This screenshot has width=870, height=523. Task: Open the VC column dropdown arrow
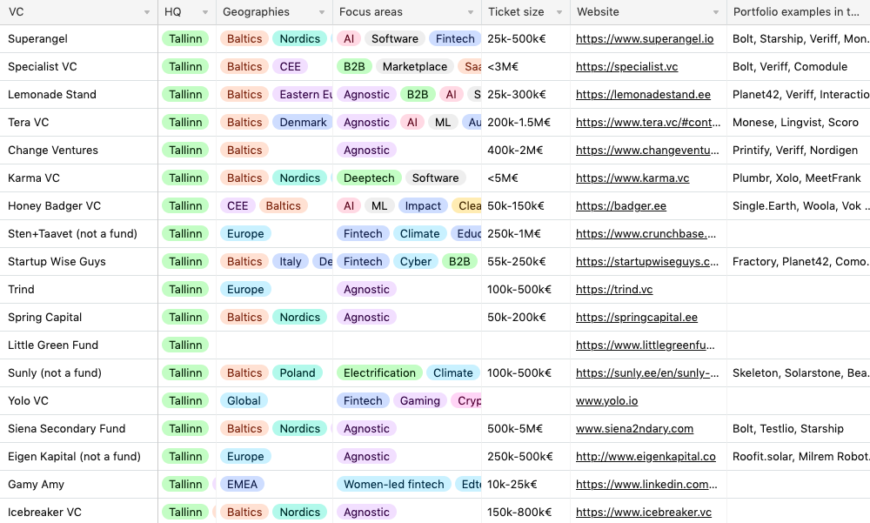[147, 12]
